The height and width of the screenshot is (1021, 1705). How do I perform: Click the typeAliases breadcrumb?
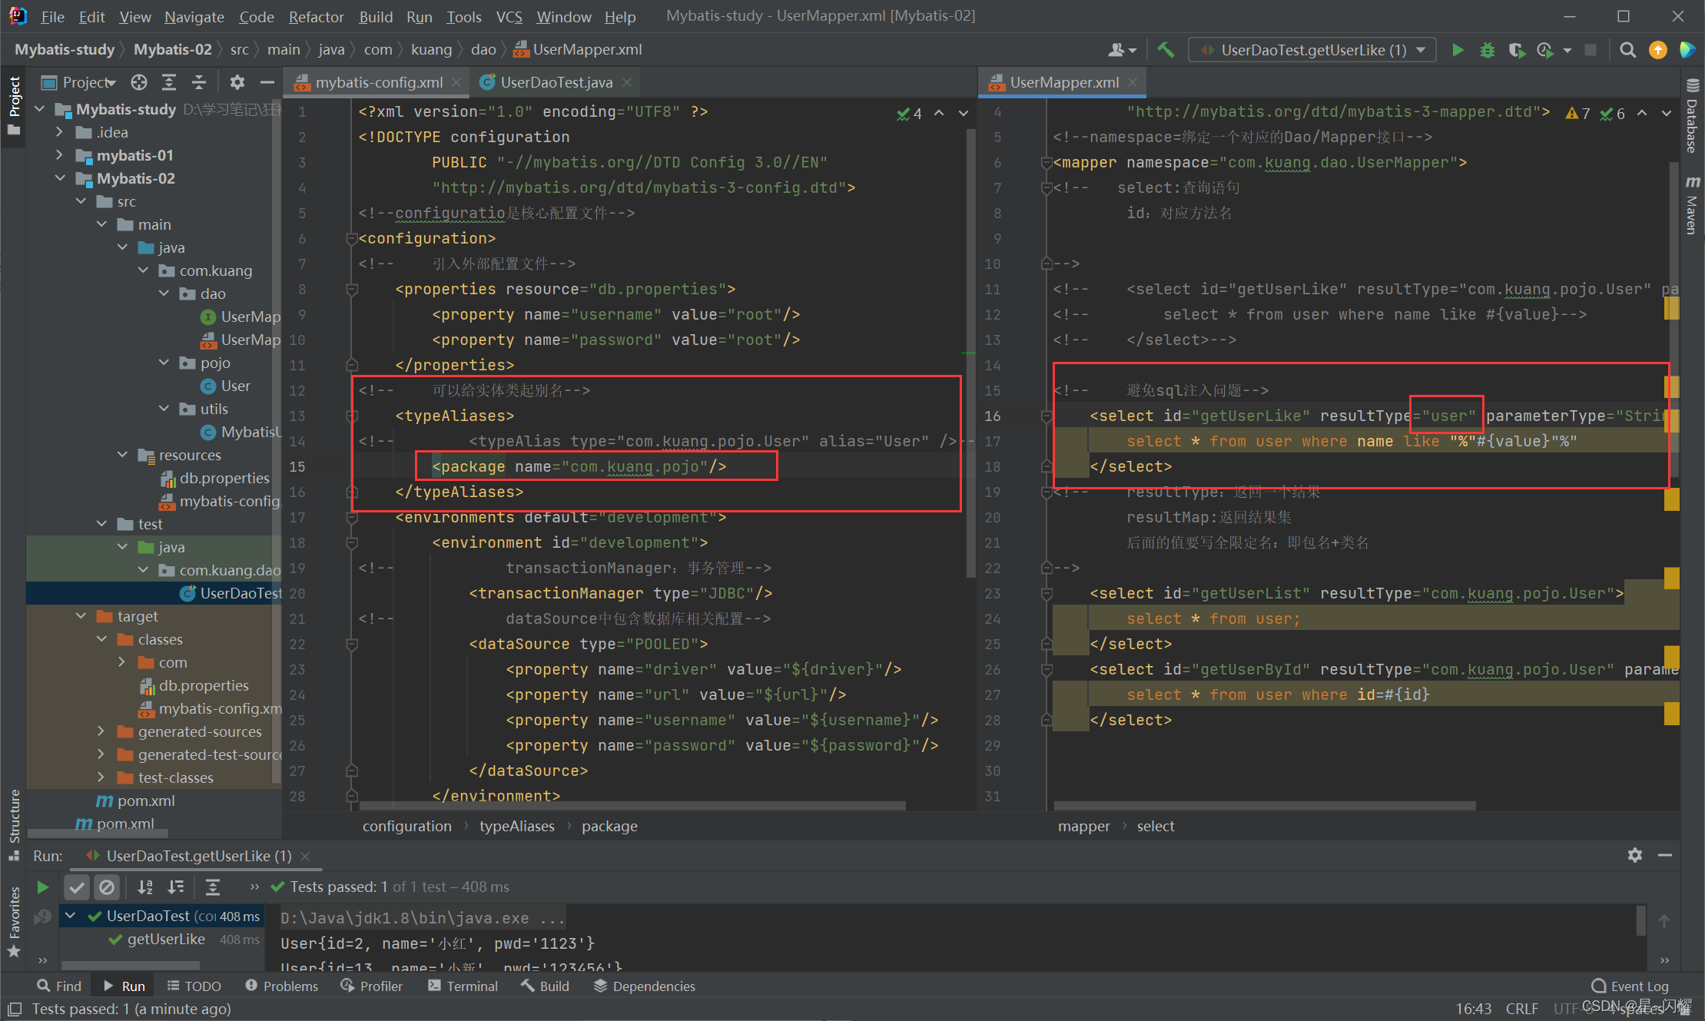tap(516, 826)
